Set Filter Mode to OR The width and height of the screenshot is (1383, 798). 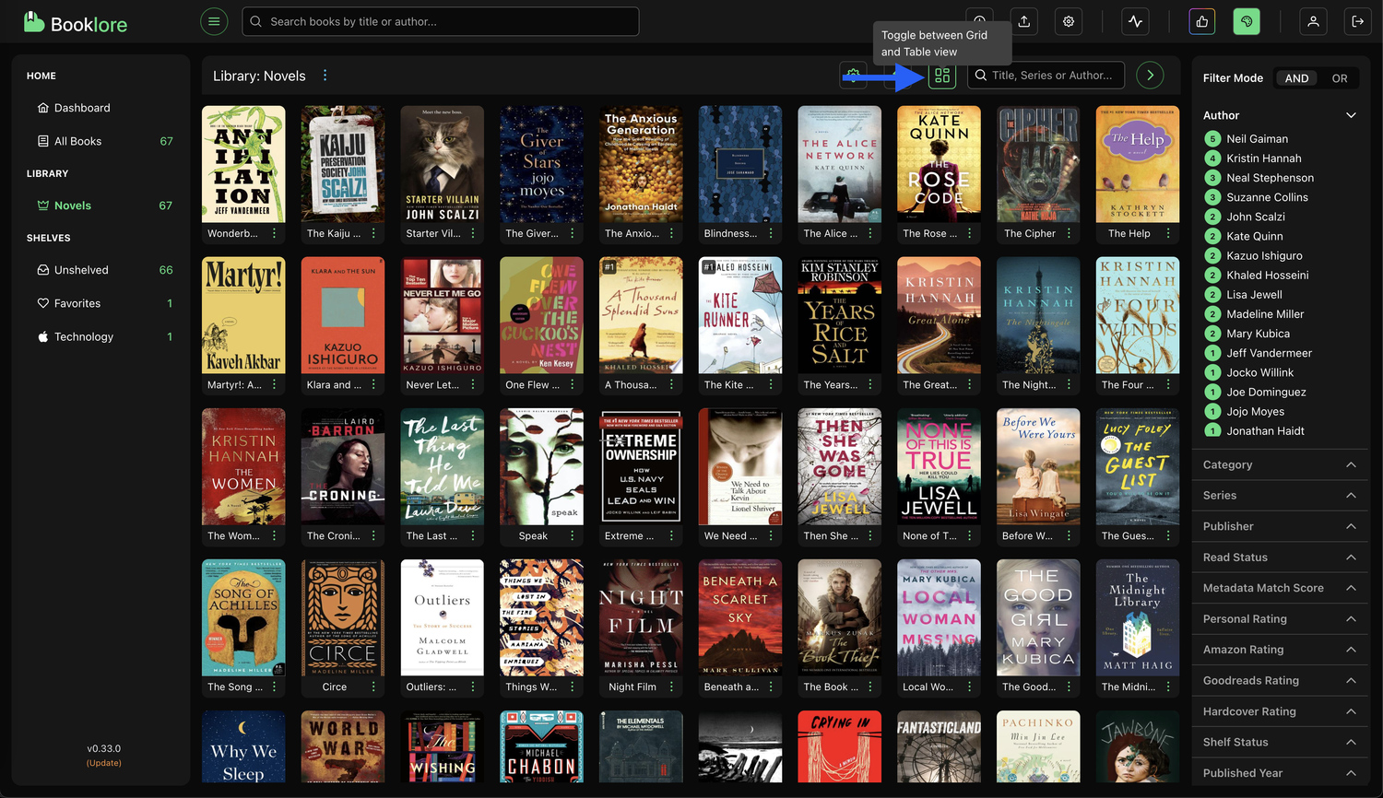pyautogui.click(x=1339, y=78)
